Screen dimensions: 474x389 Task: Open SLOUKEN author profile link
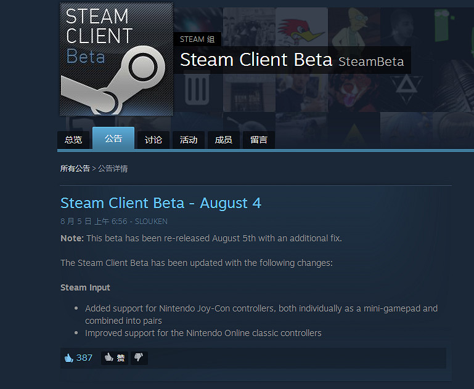[151, 221]
